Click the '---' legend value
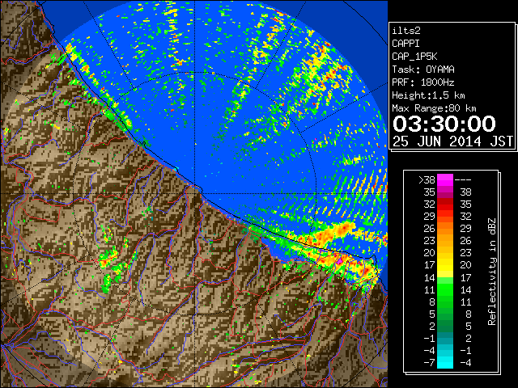 pos(463,180)
